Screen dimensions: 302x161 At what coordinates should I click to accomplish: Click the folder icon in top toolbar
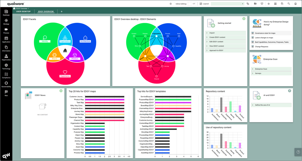255,4
